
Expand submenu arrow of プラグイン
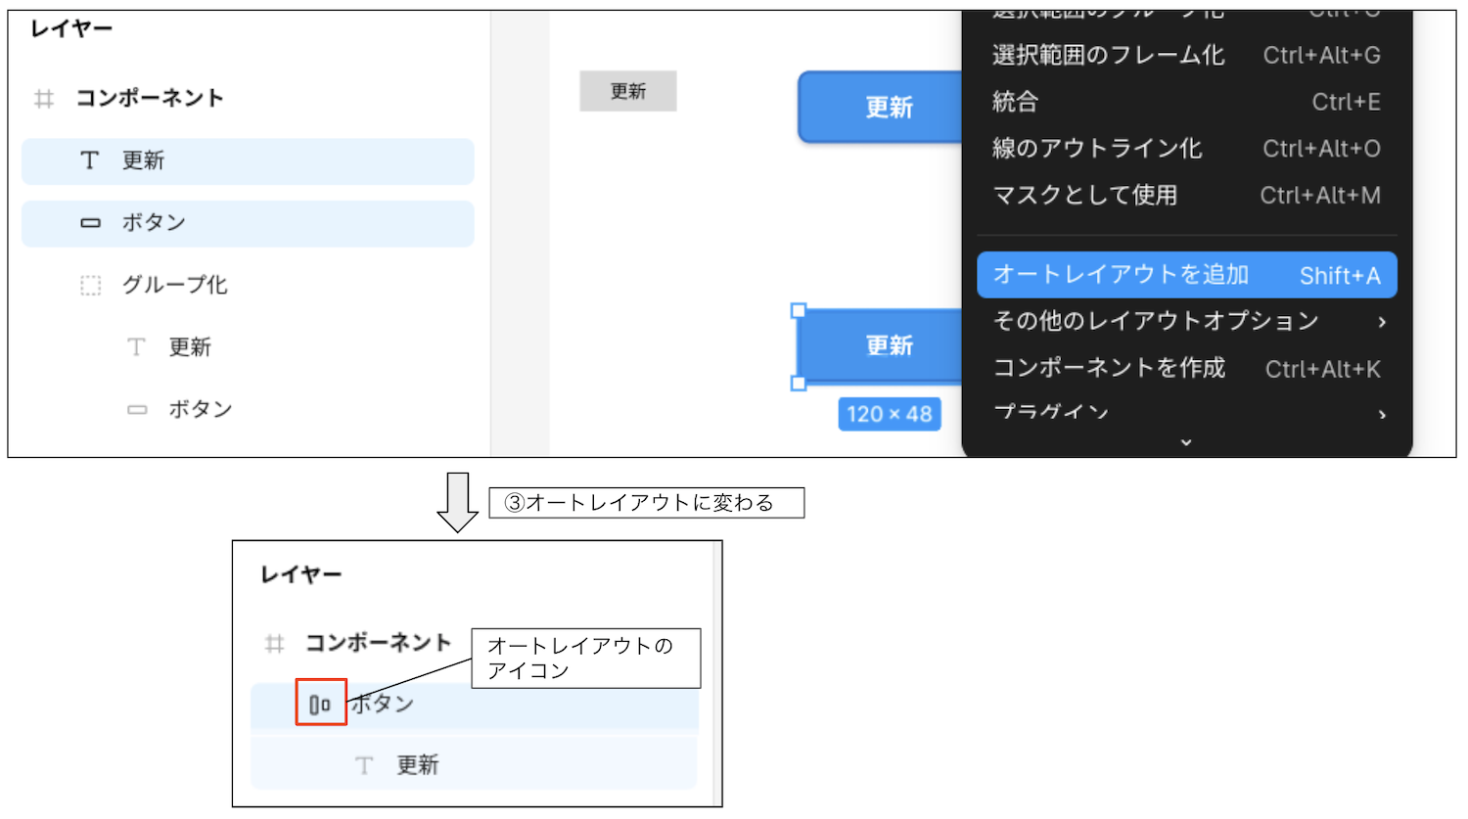(1382, 415)
